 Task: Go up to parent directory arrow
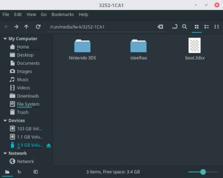click(26, 27)
